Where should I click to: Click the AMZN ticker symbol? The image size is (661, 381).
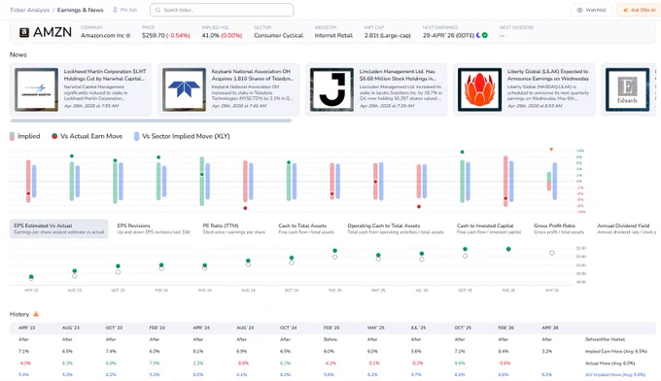click(x=52, y=32)
